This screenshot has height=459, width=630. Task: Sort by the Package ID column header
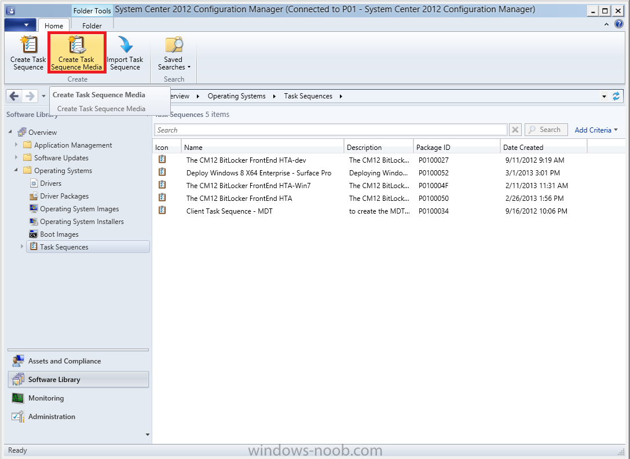pyautogui.click(x=457, y=148)
